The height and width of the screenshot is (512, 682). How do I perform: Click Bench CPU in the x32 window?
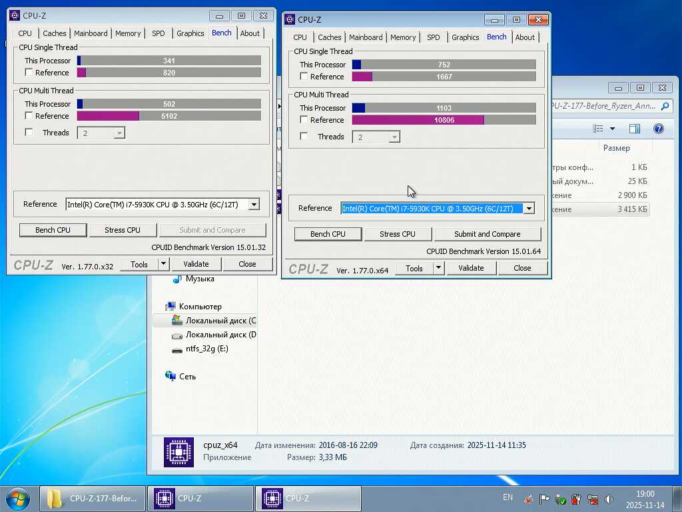point(53,230)
